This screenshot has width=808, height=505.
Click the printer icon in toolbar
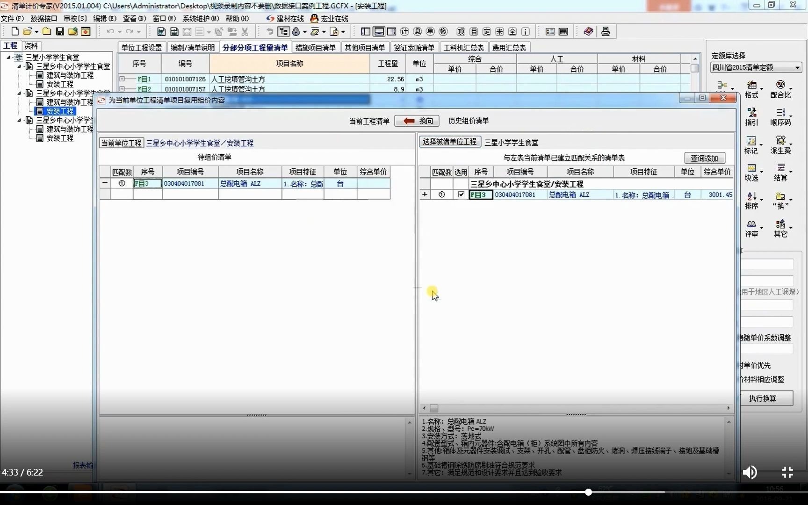point(606,31)
